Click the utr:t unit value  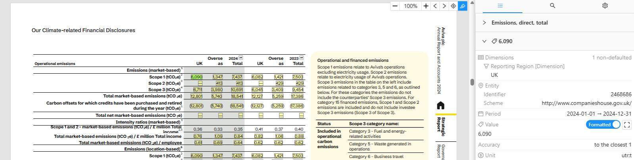pyautogui.click(x=626, y=155)
